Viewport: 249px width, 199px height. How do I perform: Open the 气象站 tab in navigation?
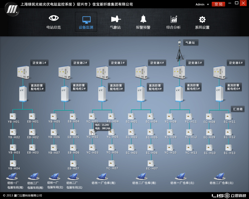[115, 22]
